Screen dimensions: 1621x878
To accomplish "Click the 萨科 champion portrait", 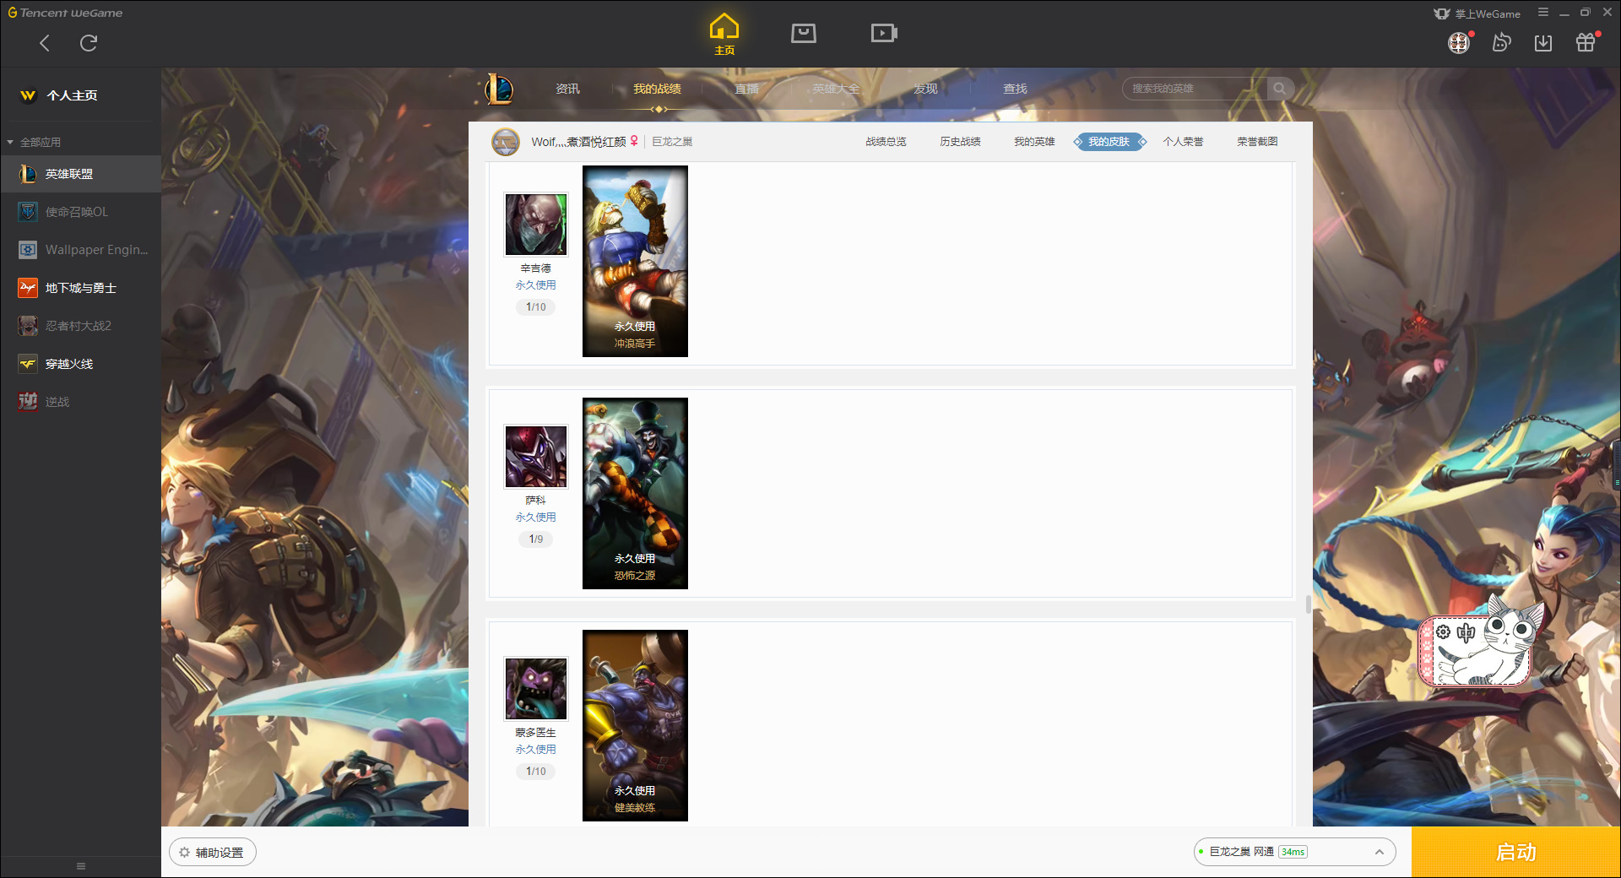I will coord(536,457).
